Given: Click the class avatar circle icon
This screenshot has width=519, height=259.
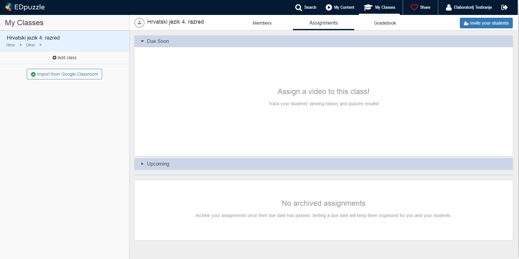Looking at the screenshot, I should (139, 23).
